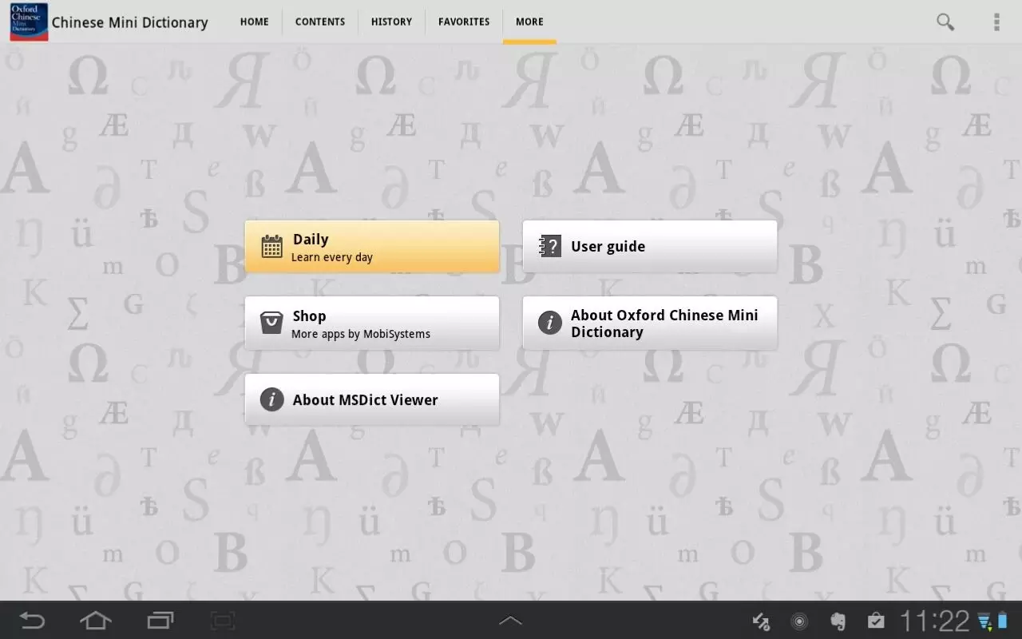Tap the Oxford Chinese Mini Dictionary app logo
This screenshot has height=639, width=1022.
point(29,22)
